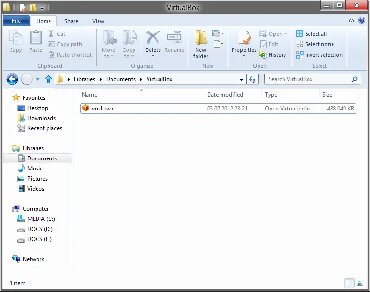The width and height of the screenshot is (370, 292).
Task: Collapse the ribbon with the caret icon
Action: (351, 21)
